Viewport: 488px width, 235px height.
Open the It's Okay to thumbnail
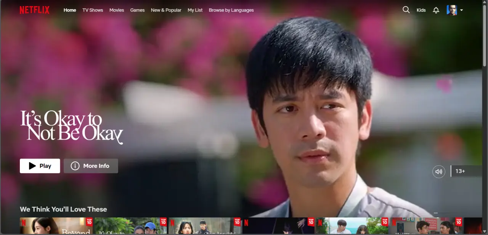click(130, 225)
